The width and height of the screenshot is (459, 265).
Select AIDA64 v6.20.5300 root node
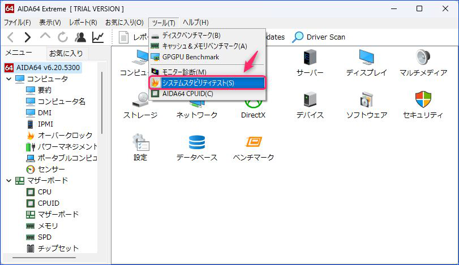coord(42,67)
